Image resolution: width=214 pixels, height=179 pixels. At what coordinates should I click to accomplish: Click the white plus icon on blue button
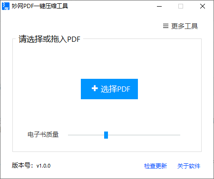tap(95, 88)
